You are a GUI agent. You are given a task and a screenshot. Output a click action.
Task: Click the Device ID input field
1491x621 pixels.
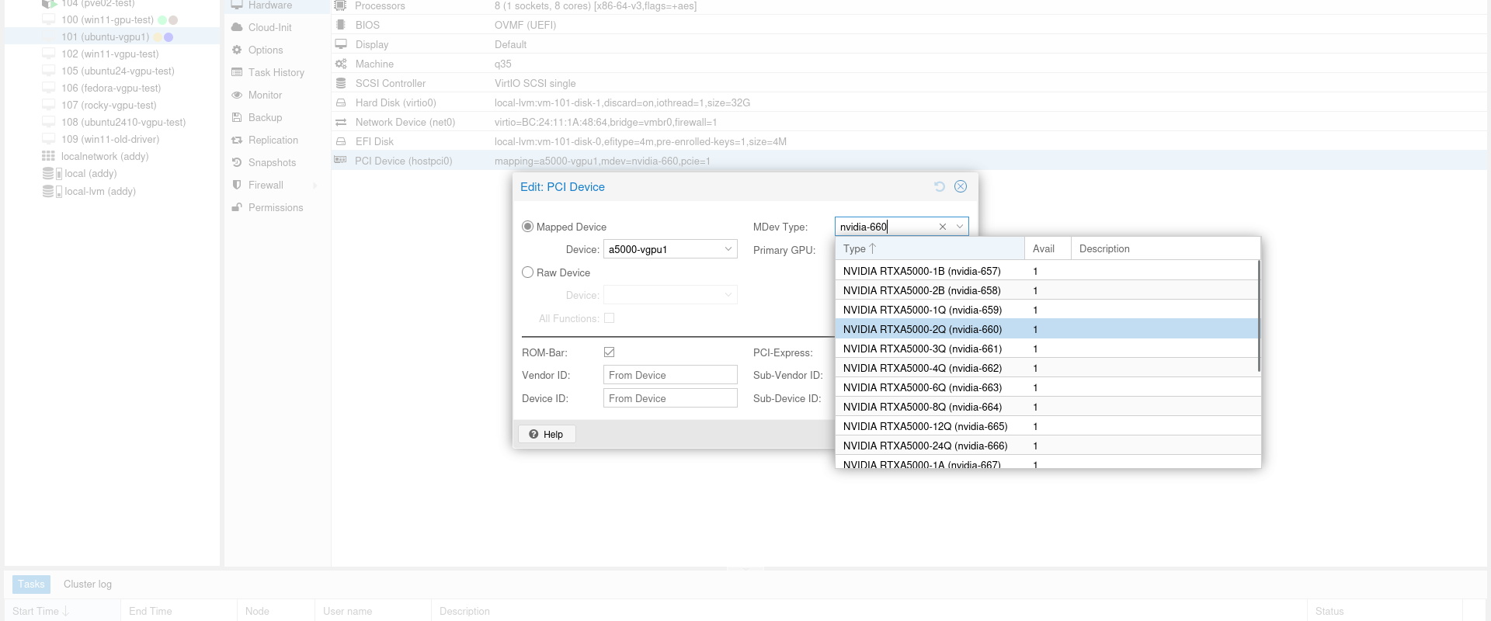tap(670, 398)
